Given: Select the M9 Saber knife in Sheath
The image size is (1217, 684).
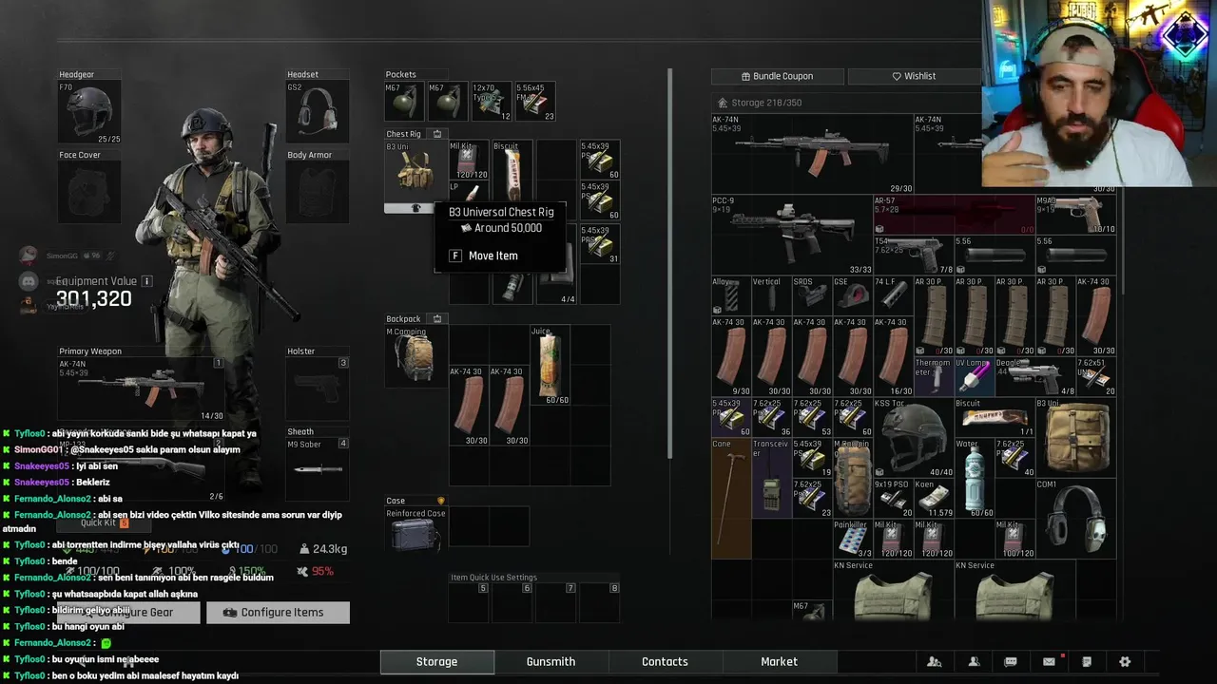Looking at the screenshot, I should [x=318, y=469].
